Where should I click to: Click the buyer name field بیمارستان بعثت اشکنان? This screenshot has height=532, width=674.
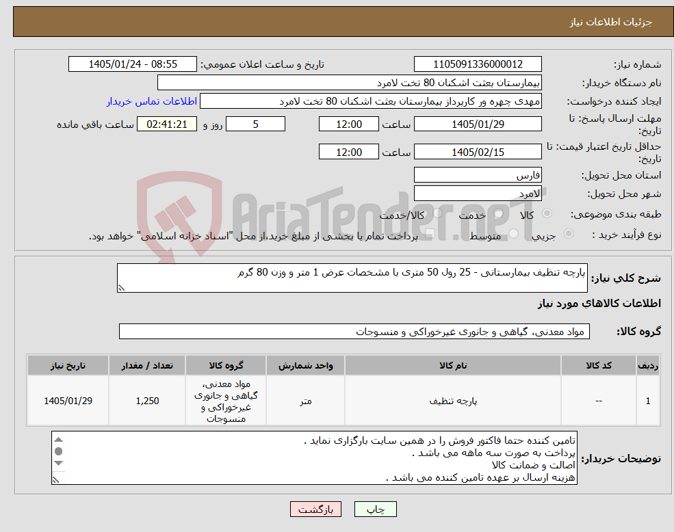[350, 83]
